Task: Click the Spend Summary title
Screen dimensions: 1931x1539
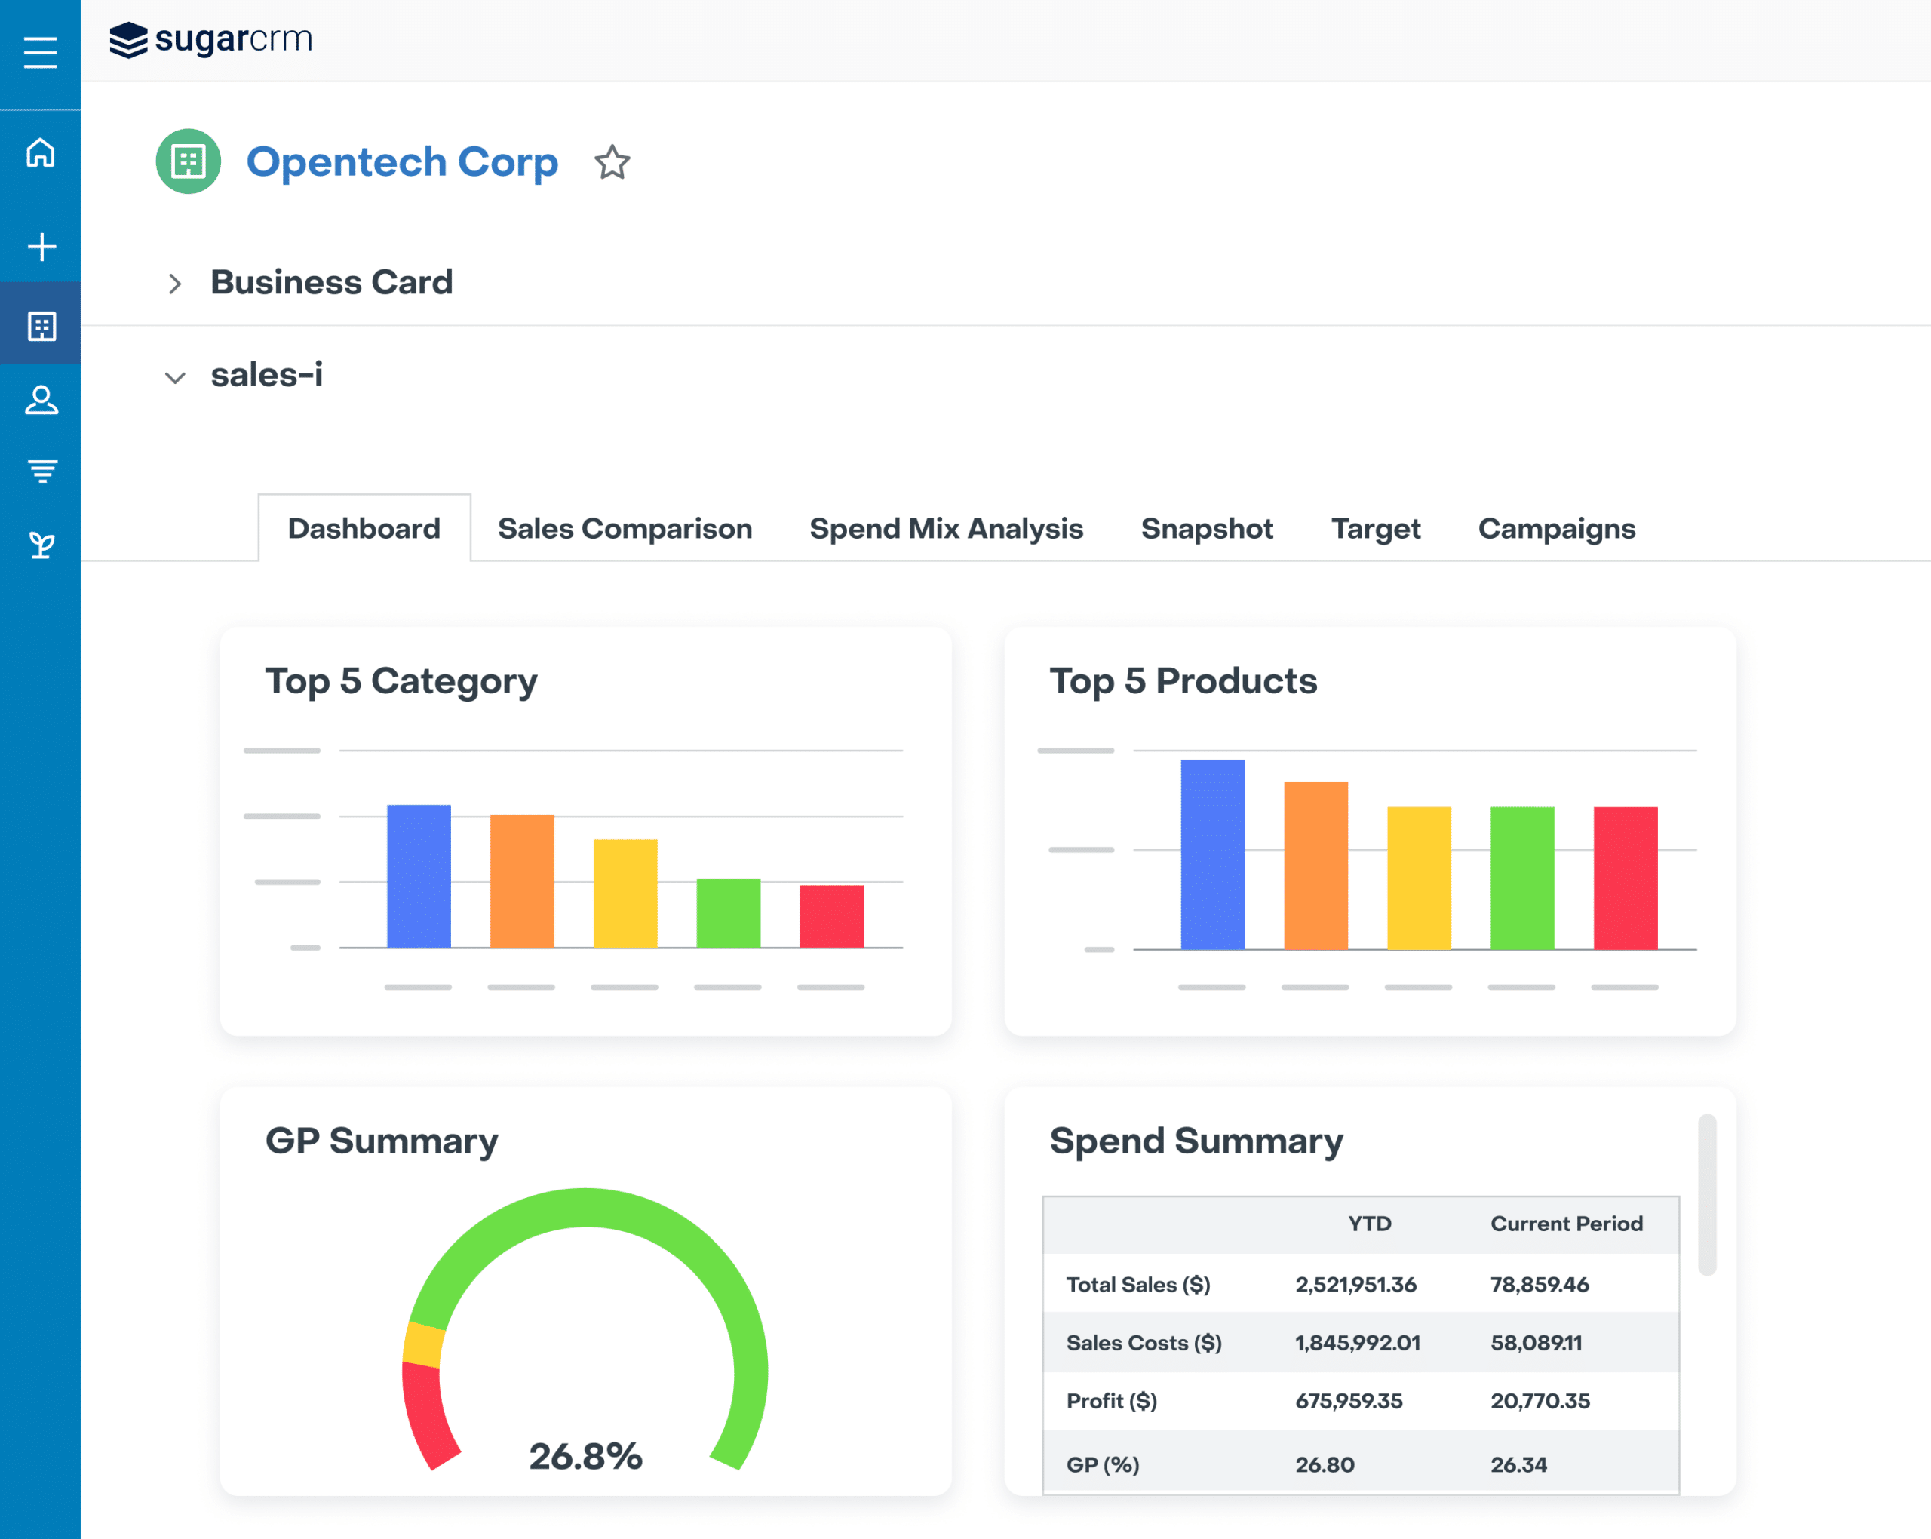Action: click(x=1196, y=1141)
